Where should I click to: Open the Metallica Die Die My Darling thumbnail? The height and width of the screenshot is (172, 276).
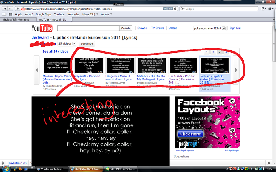click(x=152, y=65)
